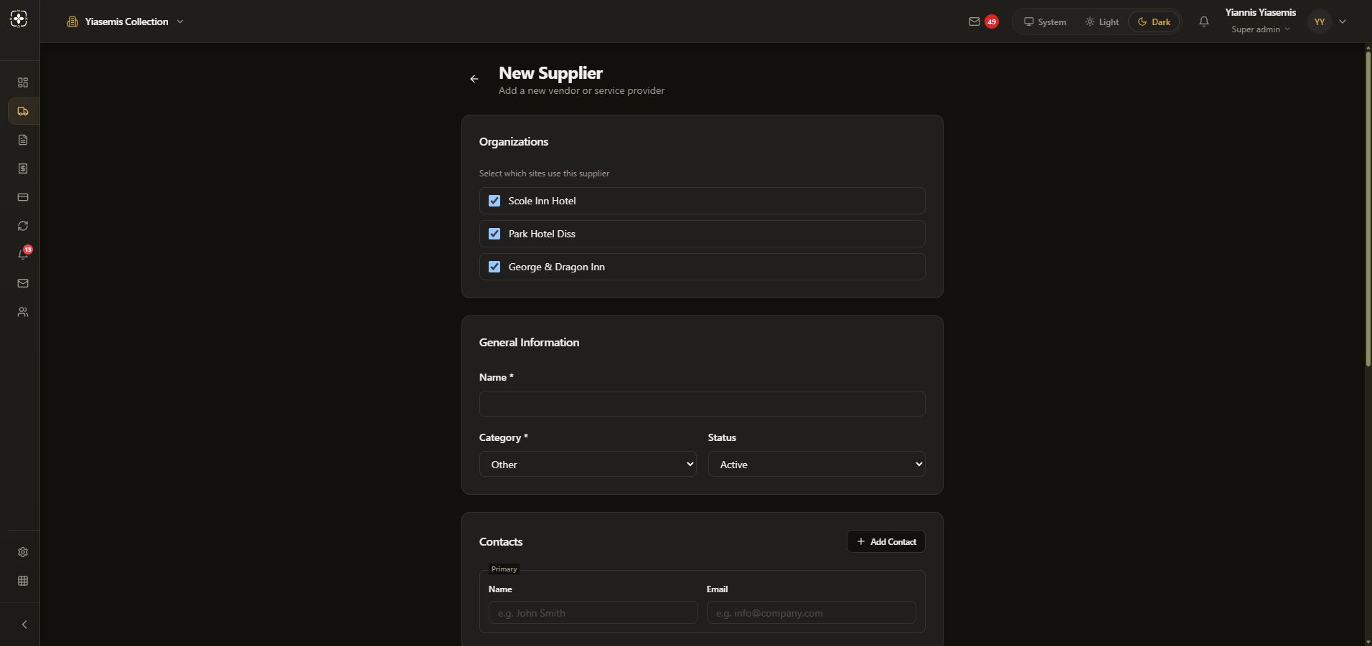Screen dimensions: 1372x646
Task: Open the suppliers truck icon in sidebar
Action: [23, 111]
